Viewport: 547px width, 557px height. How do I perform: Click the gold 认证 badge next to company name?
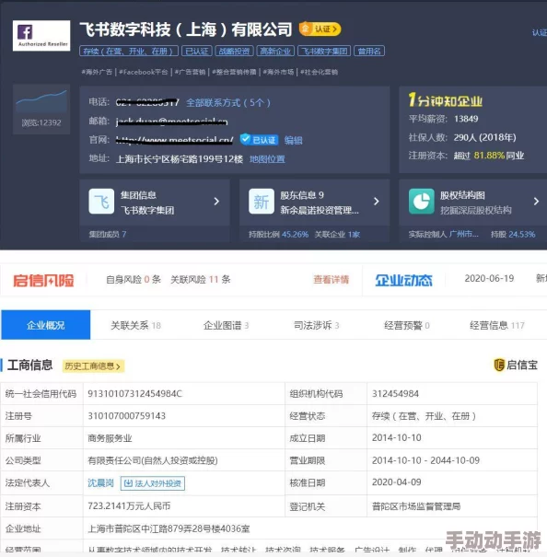[x=320, y=29]
